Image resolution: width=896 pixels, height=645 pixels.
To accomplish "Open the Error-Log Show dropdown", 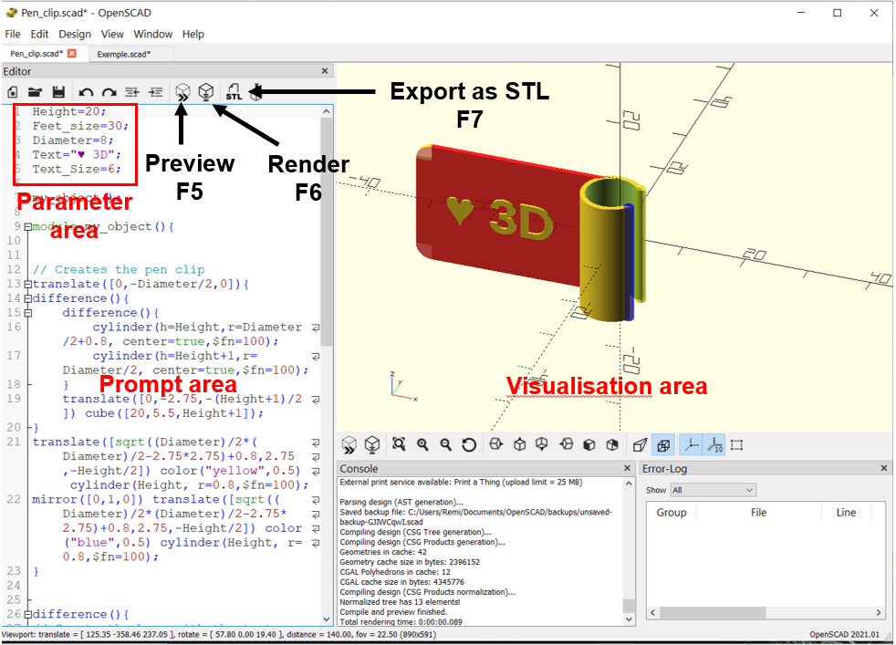I will coord(714,490).
